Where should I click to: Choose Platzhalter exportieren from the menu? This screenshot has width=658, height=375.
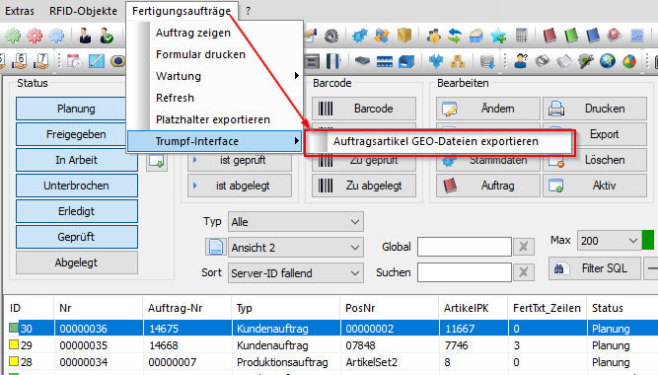[213, 119]
